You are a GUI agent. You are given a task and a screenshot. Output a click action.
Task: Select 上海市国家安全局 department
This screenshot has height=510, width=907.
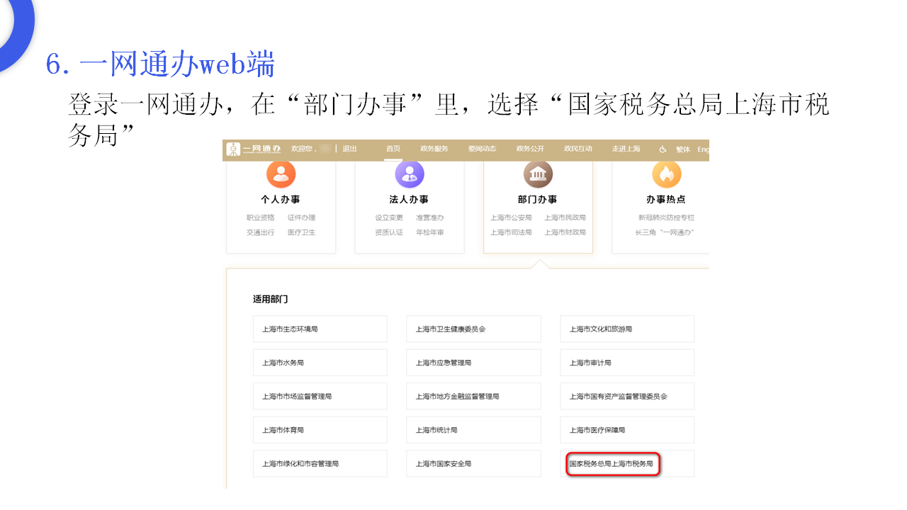coord(473,464)
